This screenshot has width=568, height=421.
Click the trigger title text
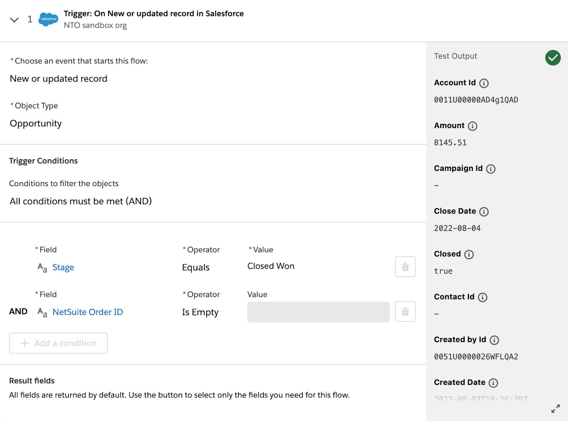[154, 13]
